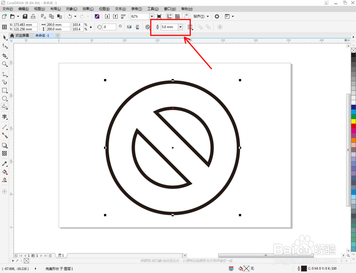Viewport: 356px width, 273px height.
Task: Click the X position input field
Action: pos(25,25)
